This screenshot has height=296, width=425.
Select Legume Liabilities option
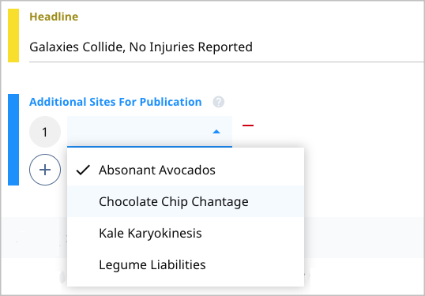[x=186, y=264]
